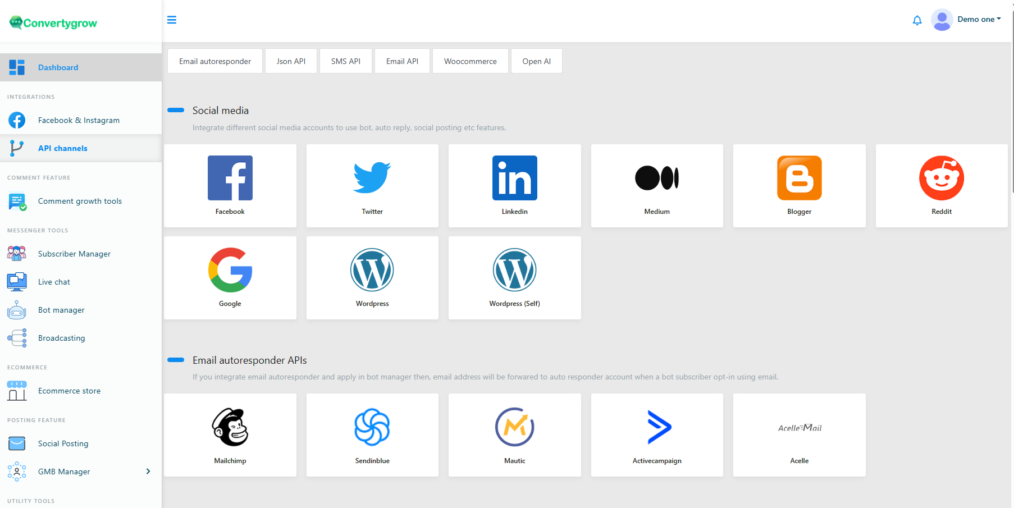Open the Wordpress (Self) integration icon
The image size is (1014, 508).
(515, 270)
